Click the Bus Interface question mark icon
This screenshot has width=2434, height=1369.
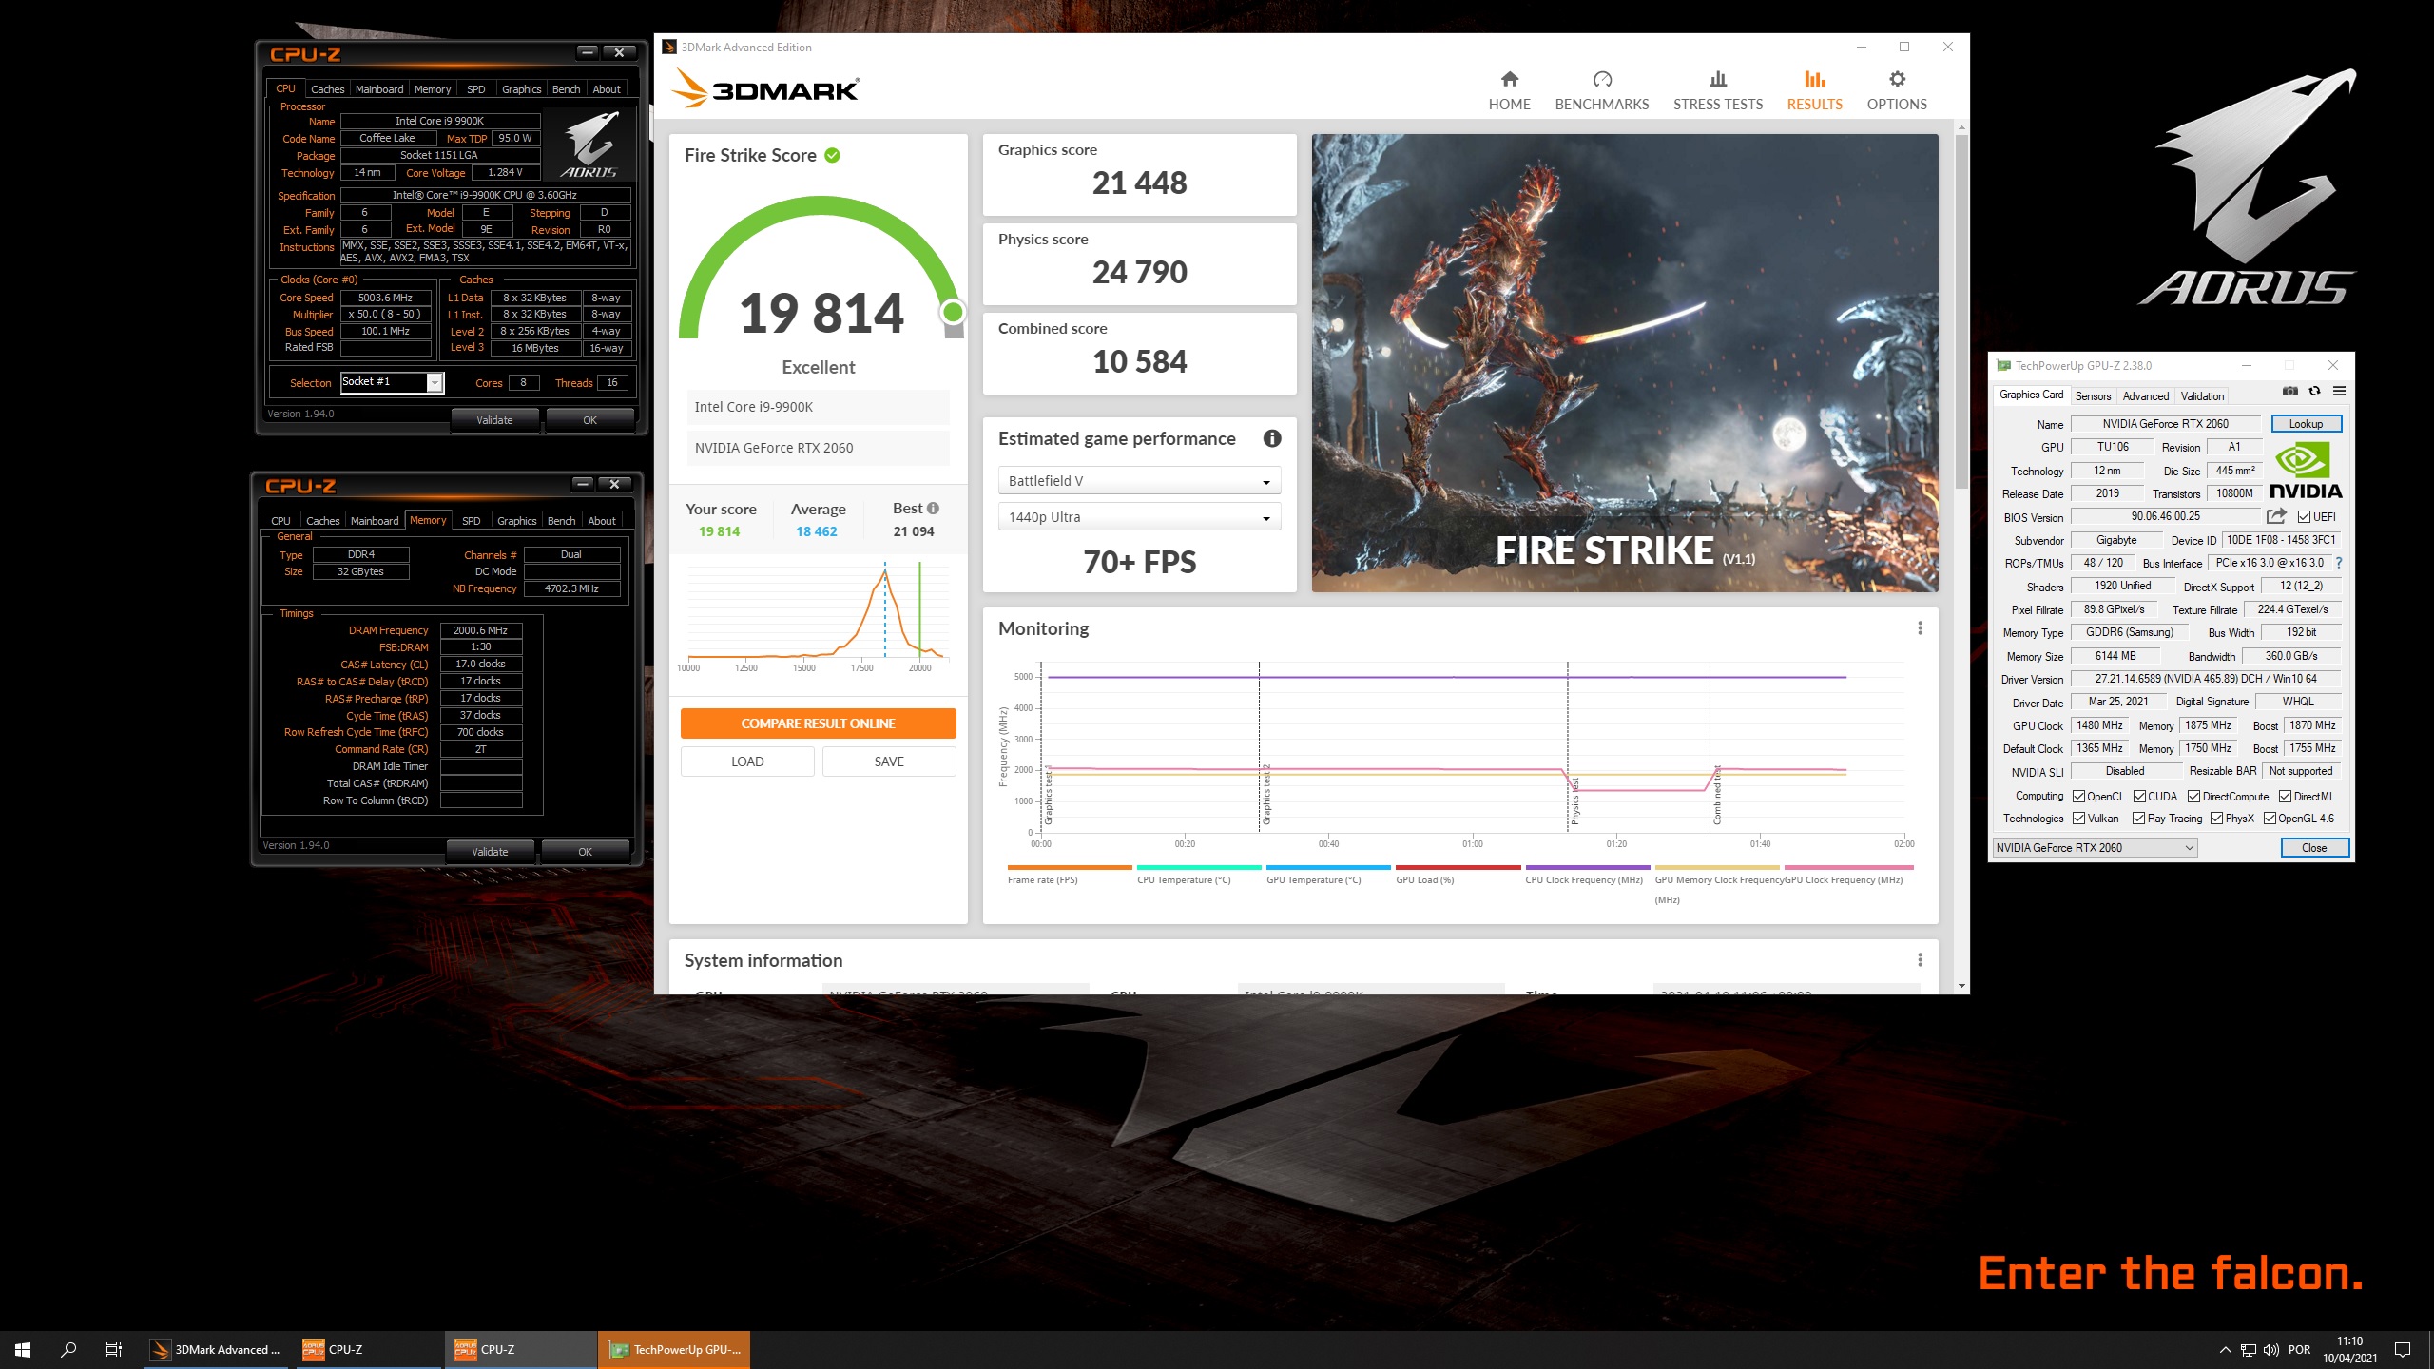pos(2338,563)
